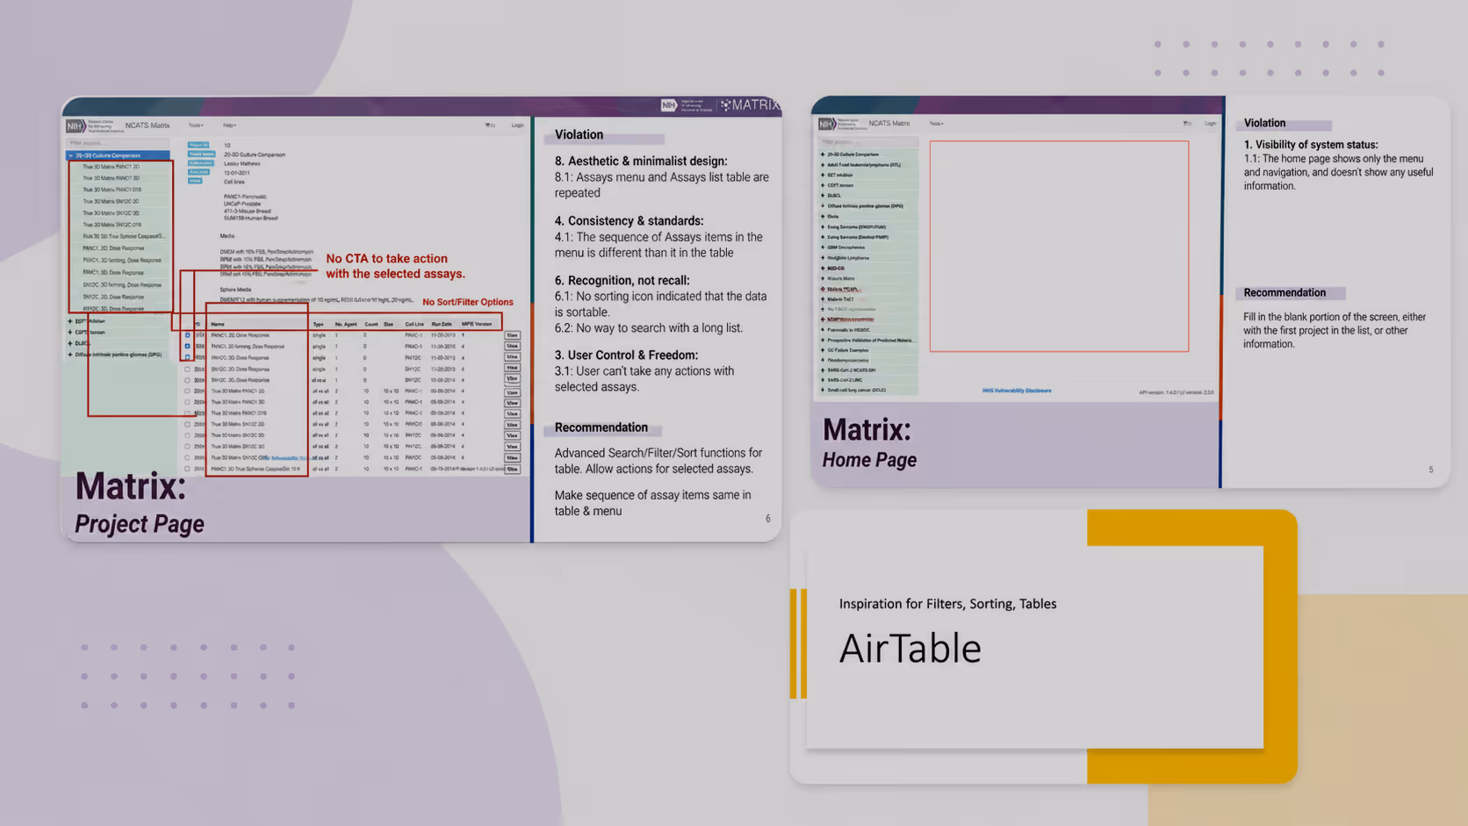This screenshot has width=1468, height=826.
Task: Open the AirTable inspiration slide
Action: pyautogui.click(x=1043, y=646)
